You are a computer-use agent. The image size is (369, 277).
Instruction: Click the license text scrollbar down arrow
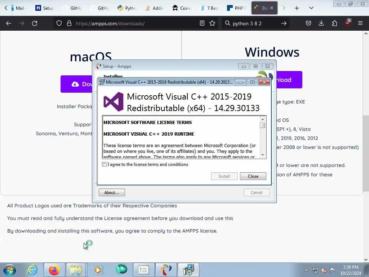[x=263, y=155]
